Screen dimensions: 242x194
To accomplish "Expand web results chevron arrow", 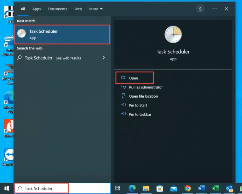I will coord(104,58).
